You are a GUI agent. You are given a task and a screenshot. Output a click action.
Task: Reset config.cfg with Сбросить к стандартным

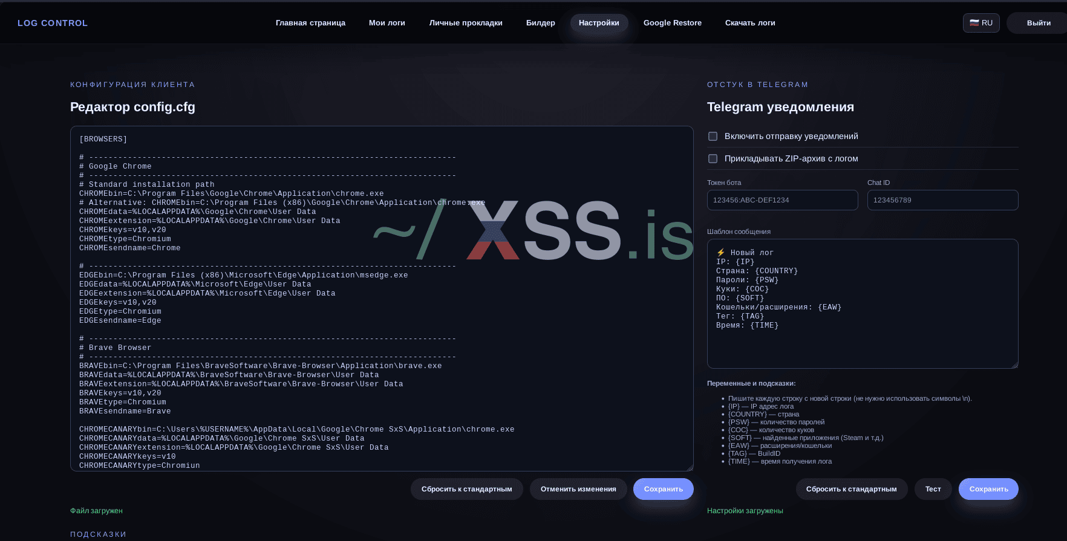467,489
